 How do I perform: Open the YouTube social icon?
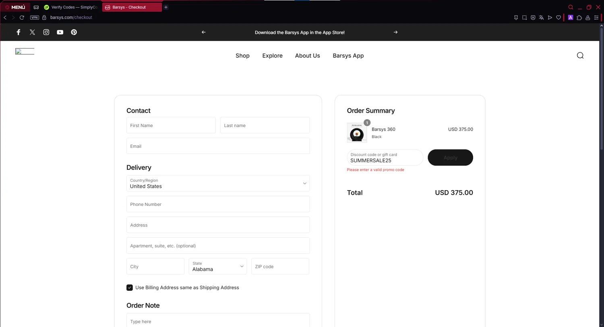click(x=60, y=32)
